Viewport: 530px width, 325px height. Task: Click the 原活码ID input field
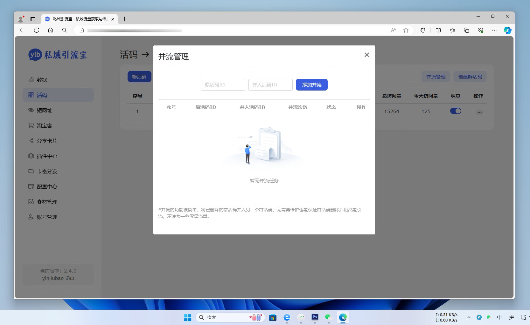coord(223,85)
